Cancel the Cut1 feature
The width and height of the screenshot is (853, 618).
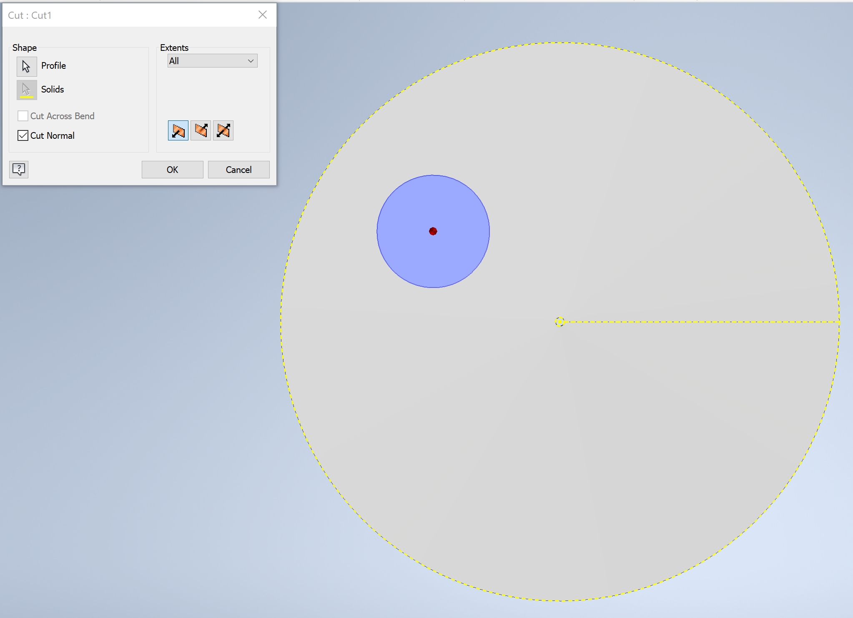pos(238,170)
